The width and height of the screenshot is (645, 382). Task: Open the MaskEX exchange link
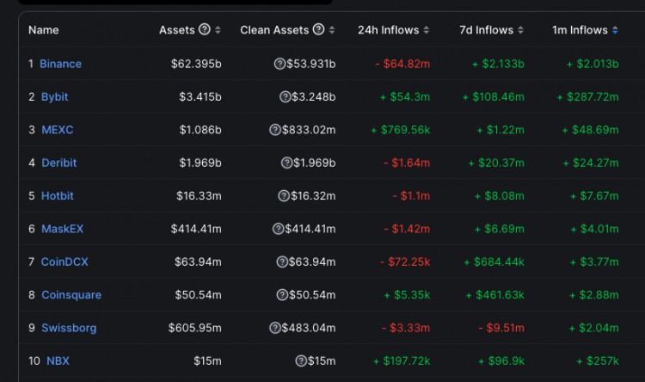click(62, 229)
